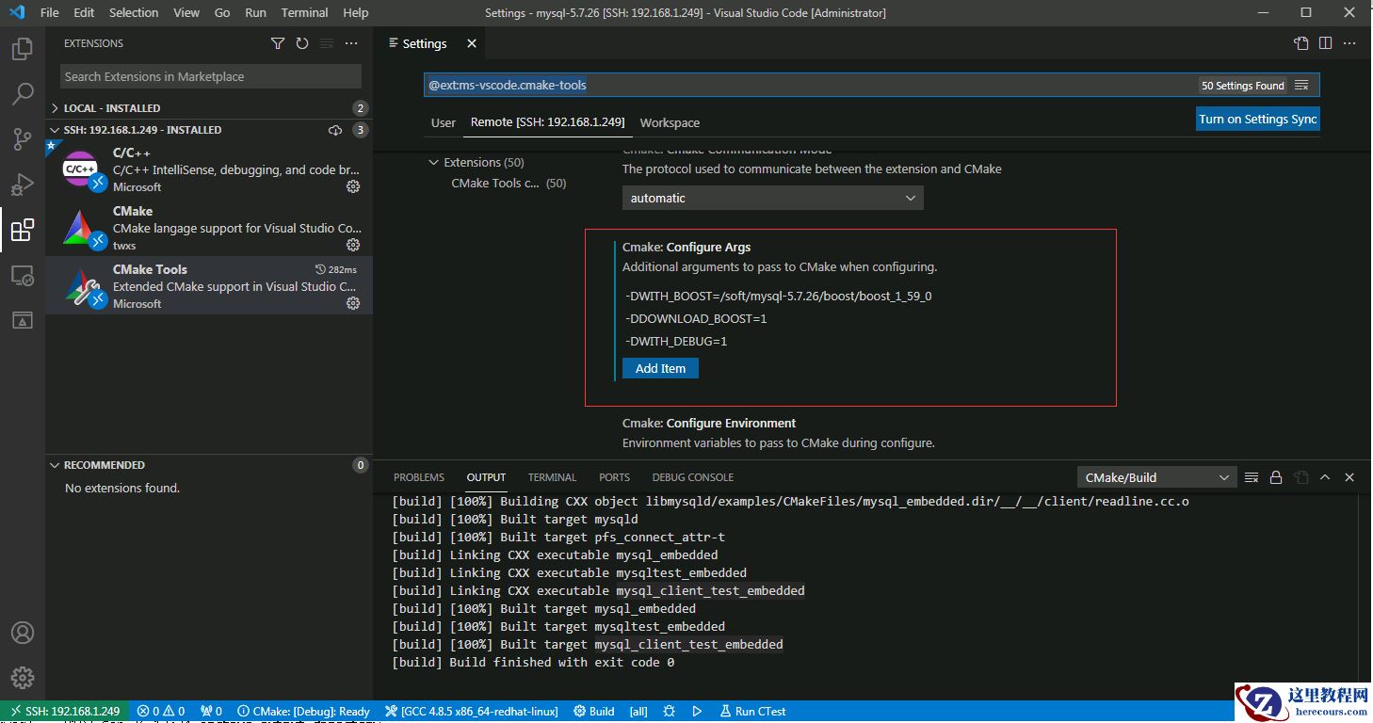Click the gear icon for CMake Tools
Viewport: 1373px width, 723px height.
click(353, 303)
